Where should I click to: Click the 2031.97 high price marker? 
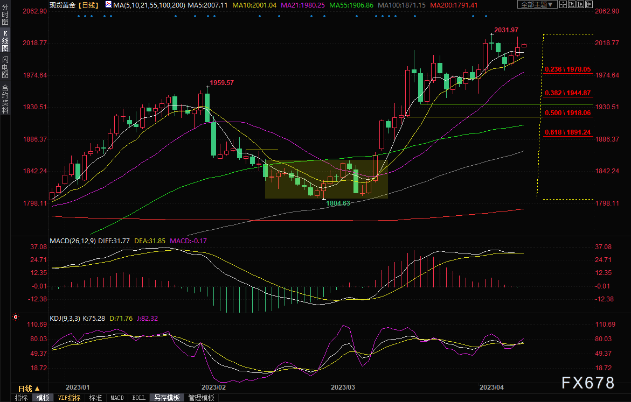[x=506, y=30]
